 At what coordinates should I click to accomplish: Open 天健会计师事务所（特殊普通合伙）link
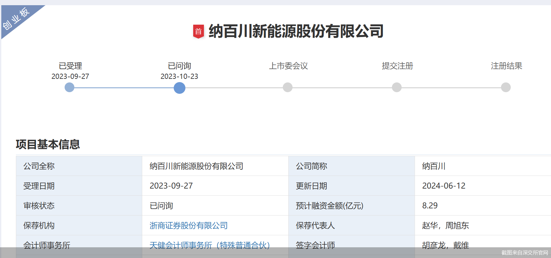(210, 245)
